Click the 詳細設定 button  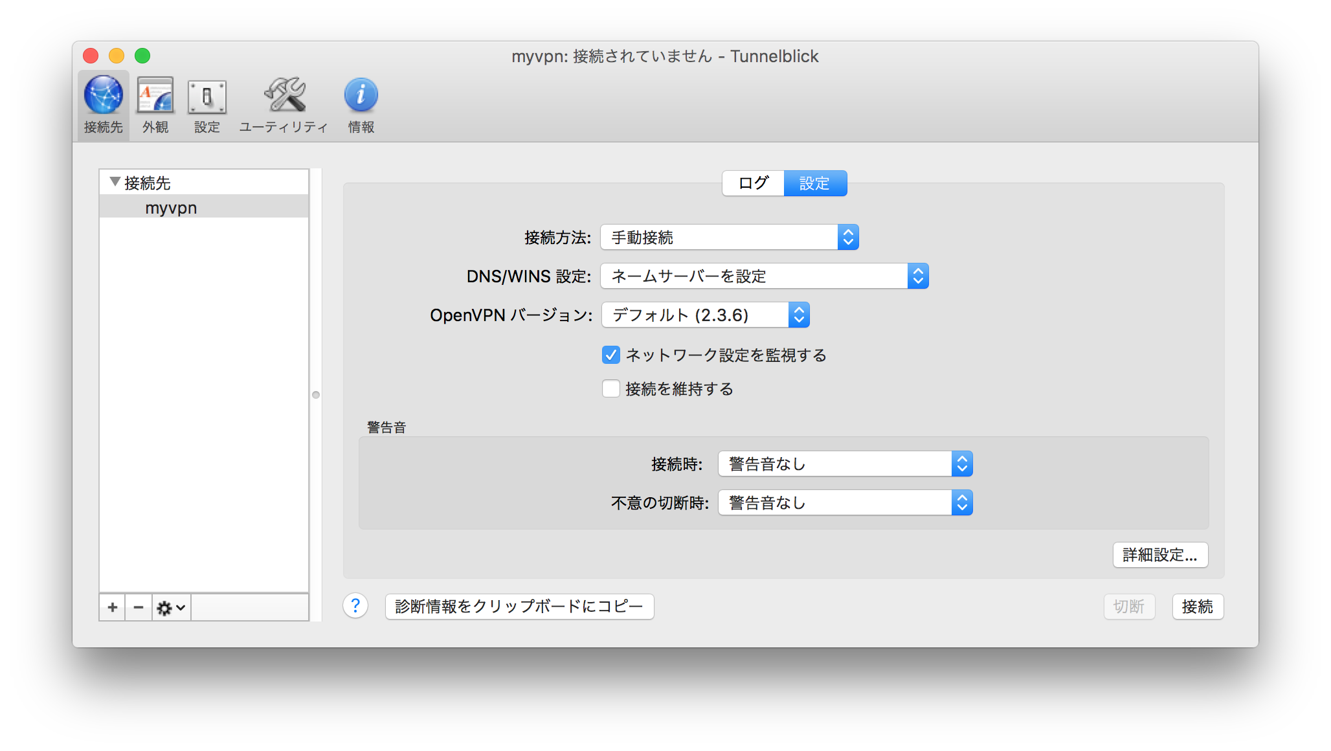coord(1159,555)
